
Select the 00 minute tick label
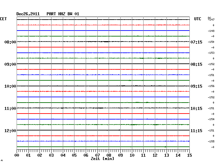coord(17,155)
